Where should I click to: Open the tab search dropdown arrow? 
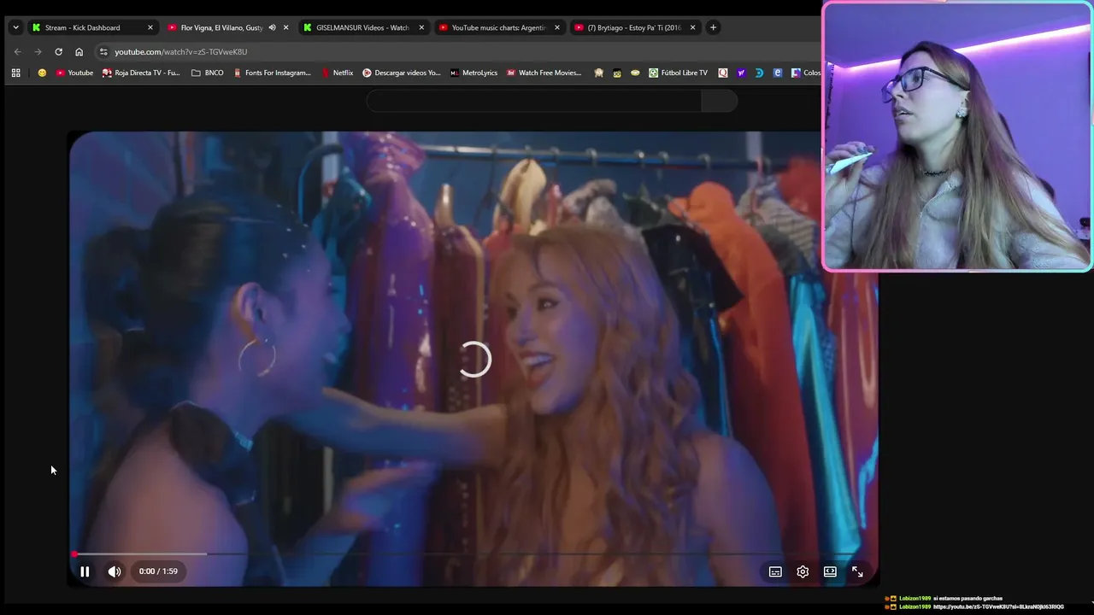tap(15, 27)
